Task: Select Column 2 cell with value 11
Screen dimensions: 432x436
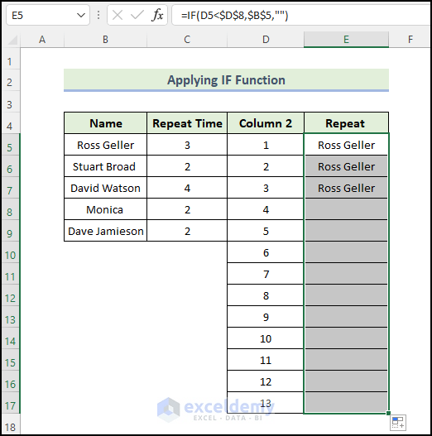Action: pos(266,360)
